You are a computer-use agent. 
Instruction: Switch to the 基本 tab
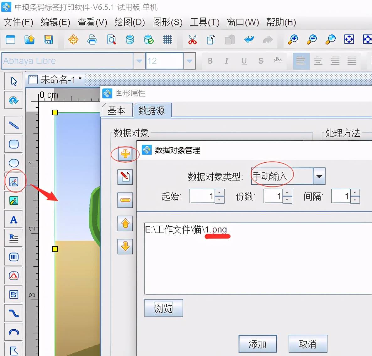click(116, 110)
